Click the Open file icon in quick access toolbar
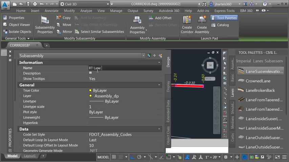Screen dimensions: 289x162 (x=21, y=4)
